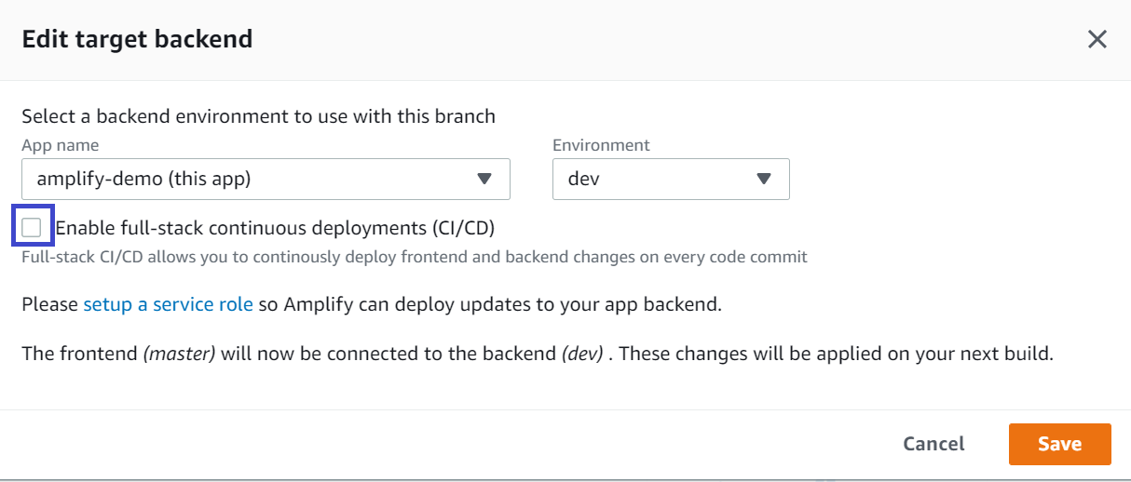Screen dimensions: 1131x482
Task: Click the Full-stack CI/CD helper description text
Action: click(415, 257)
